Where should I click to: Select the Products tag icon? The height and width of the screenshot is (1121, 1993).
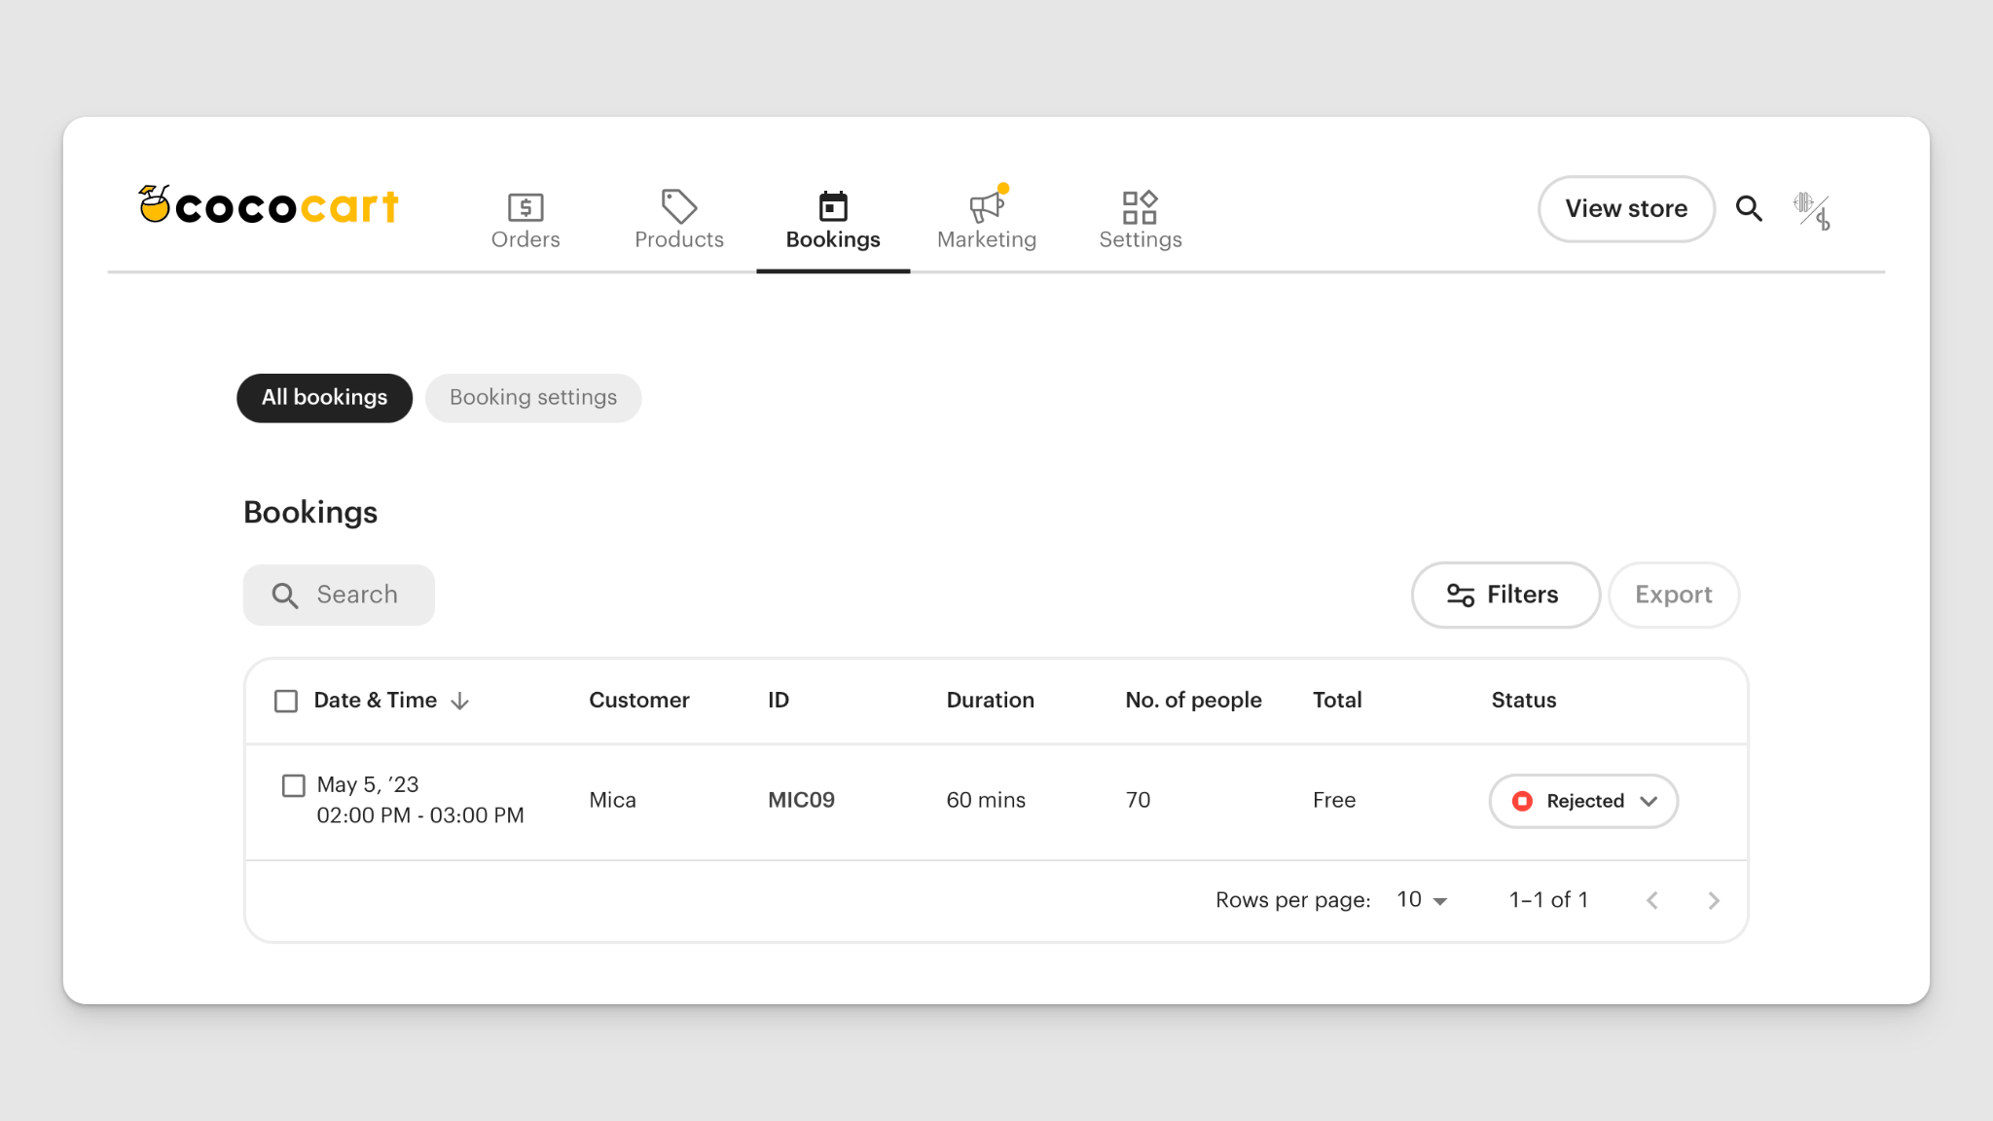point(678,206)
